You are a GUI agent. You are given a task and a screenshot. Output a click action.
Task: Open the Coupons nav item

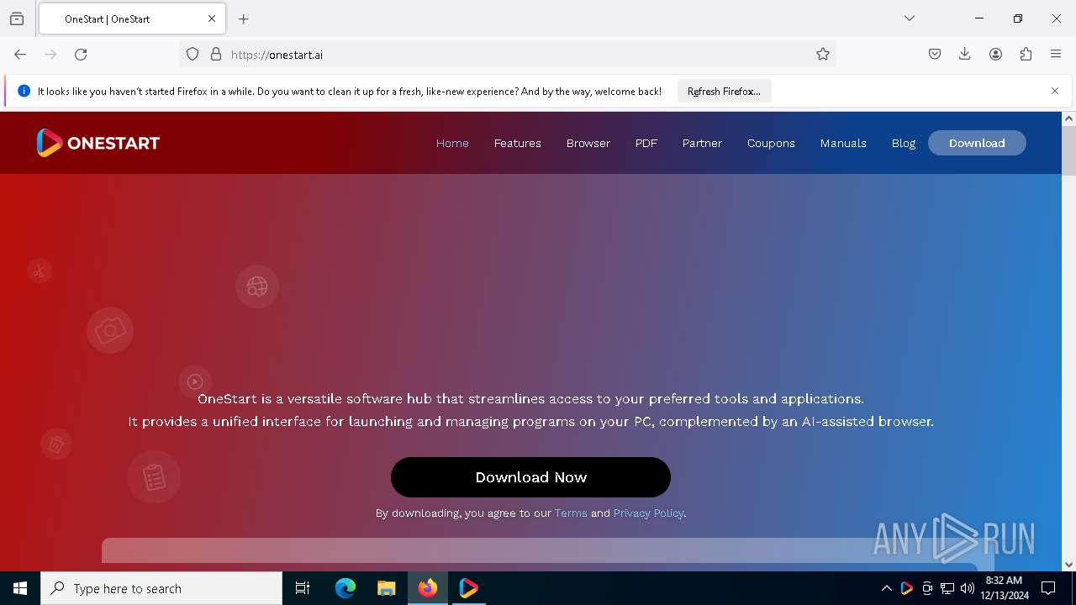tap(771, 143)
